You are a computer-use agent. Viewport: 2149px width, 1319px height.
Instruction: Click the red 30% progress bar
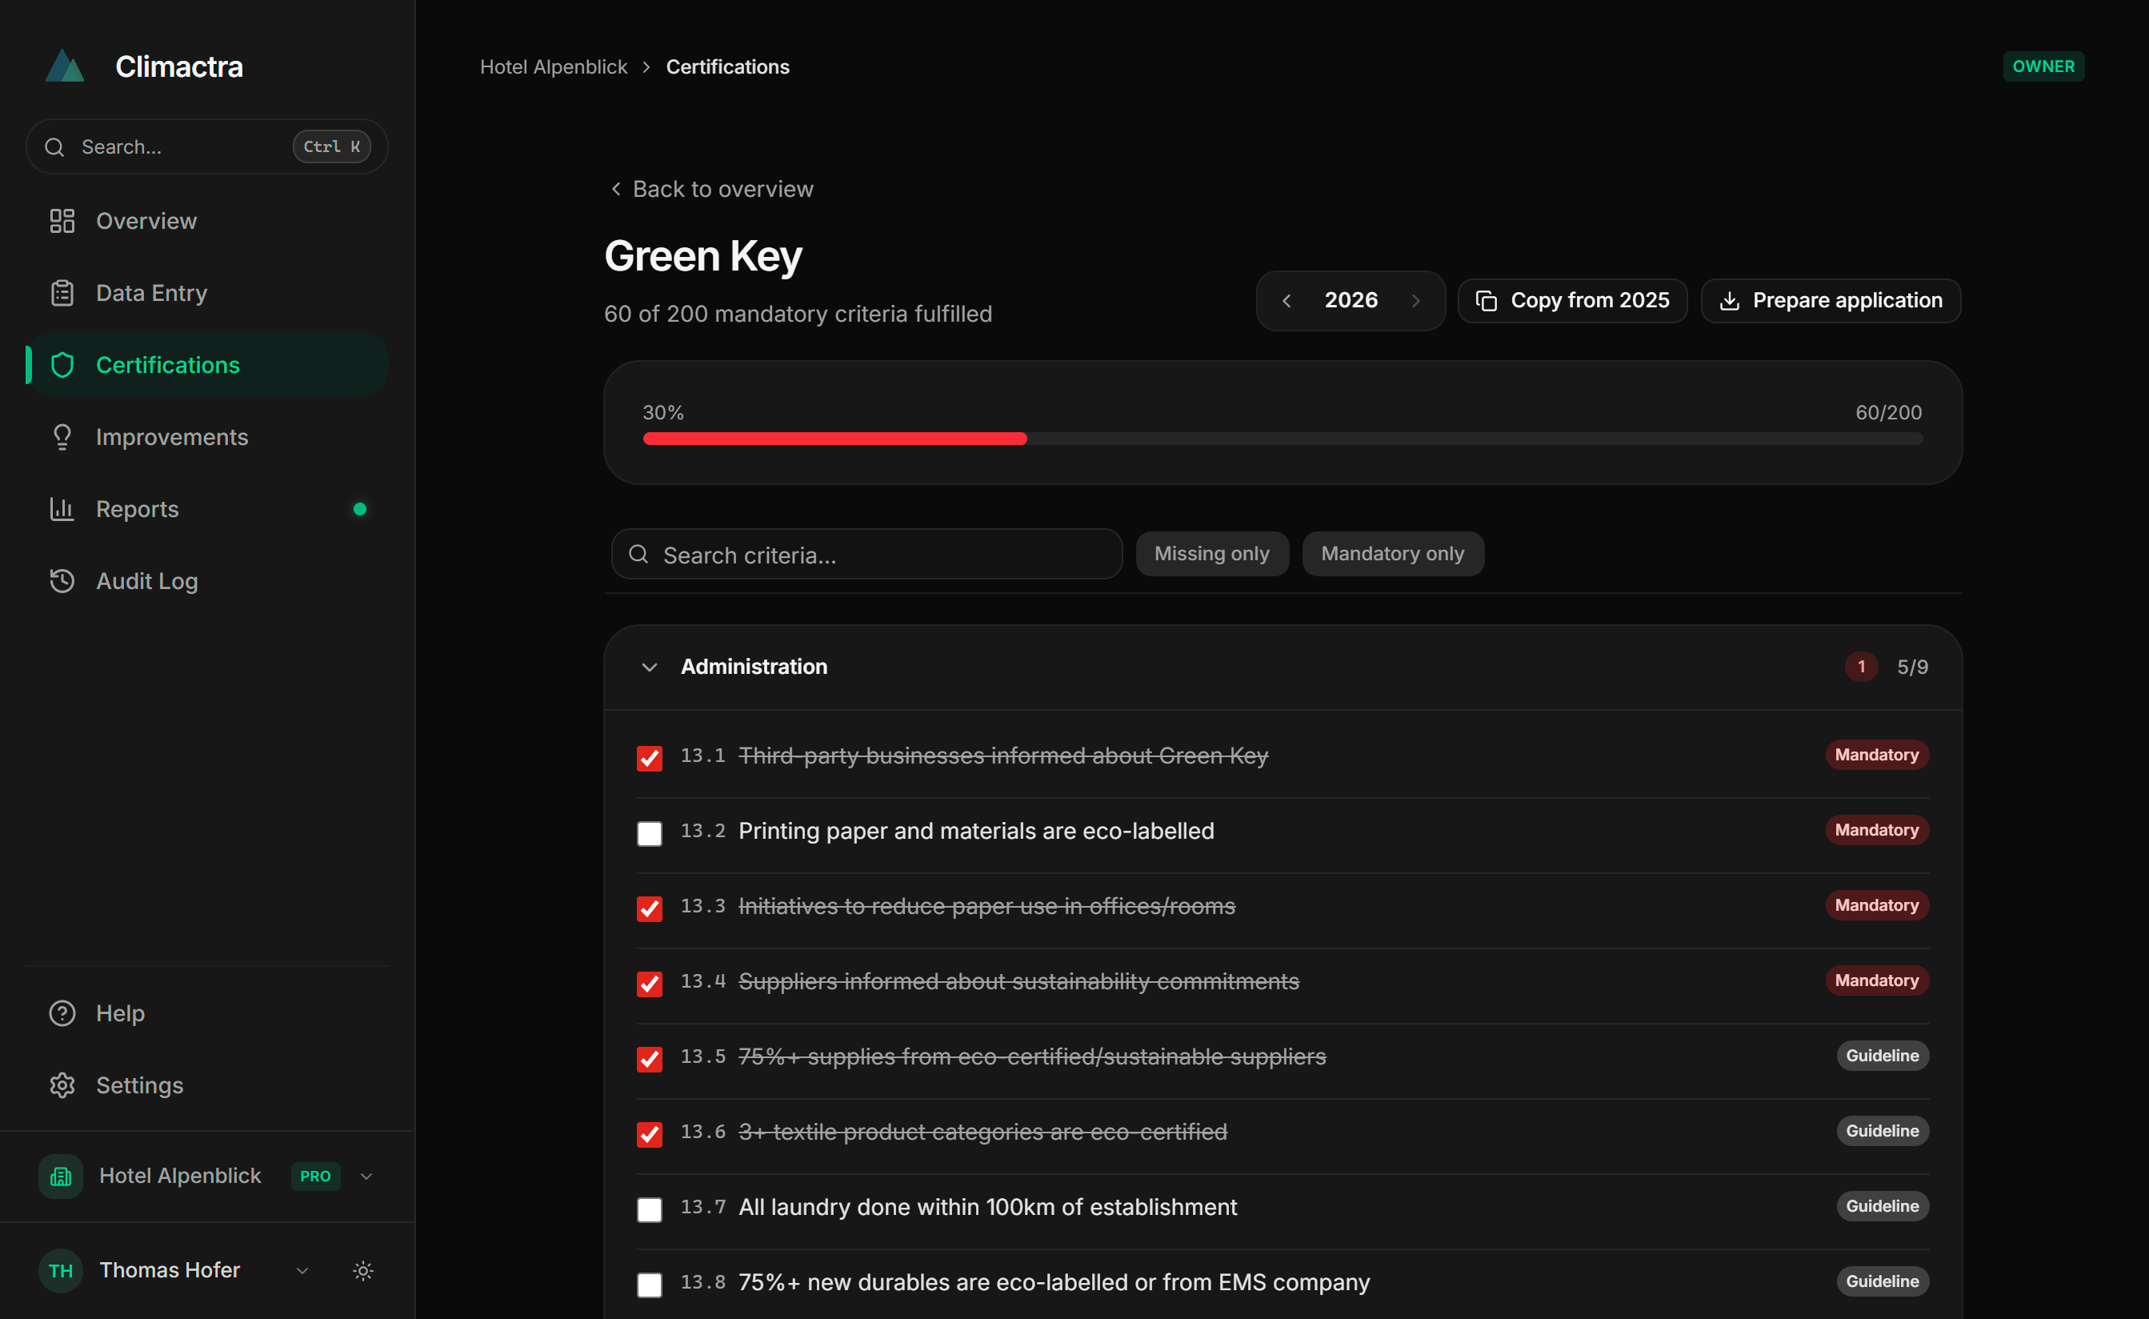(x=834, y=439)
